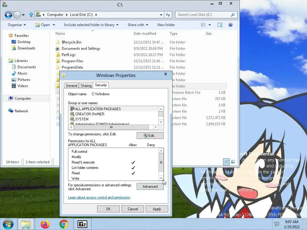The height and width of the screenshot is (230, 307).
Task: Open Include selected folder in library menu
Action: [x=91, y=25]
